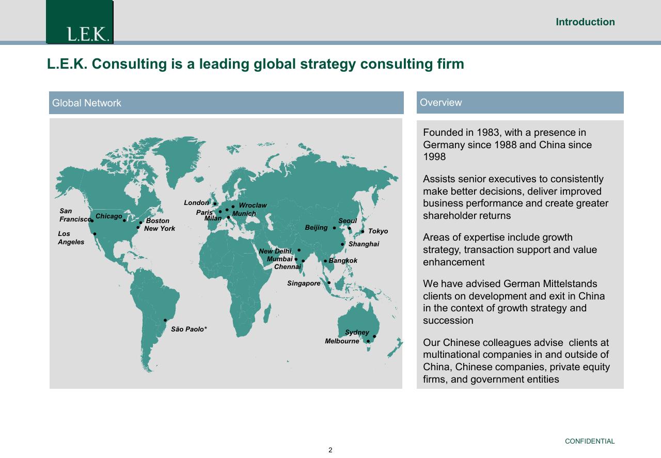Select the Overview header bar
661x458 pixels.
tap(520, 102)
